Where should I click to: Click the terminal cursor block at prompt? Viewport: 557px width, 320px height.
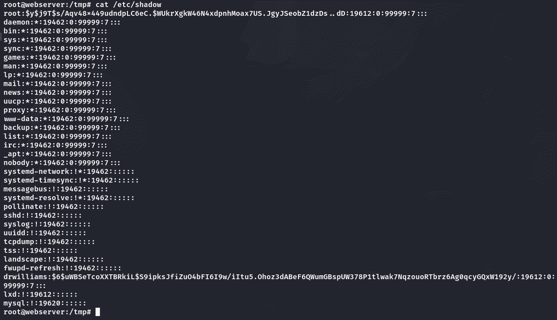click(x=98, y=312)
